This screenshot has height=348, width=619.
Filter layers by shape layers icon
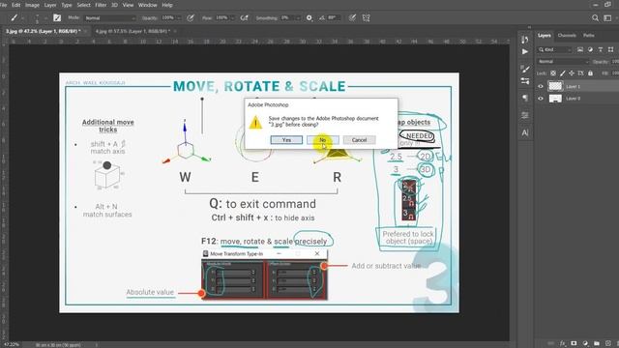coord(610,49)
